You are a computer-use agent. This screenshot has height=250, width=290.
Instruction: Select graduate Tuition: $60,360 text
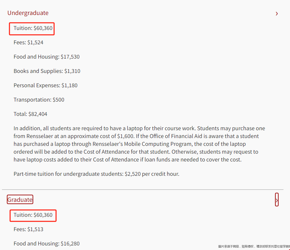[x=33, y=215]
